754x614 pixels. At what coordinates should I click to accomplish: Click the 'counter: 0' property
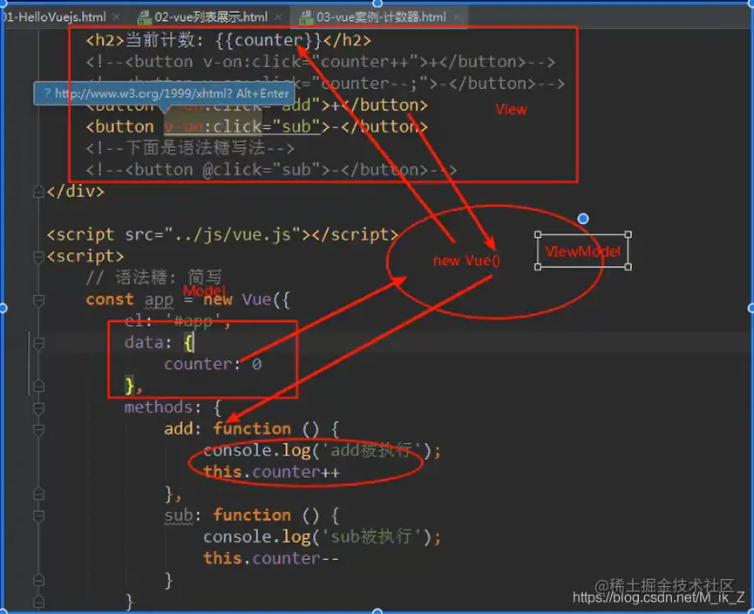coord(213,365)
